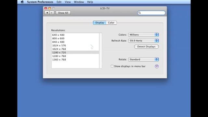Open the Edit menu
Viewport: 208px width, 117px height.
point(59,2)
